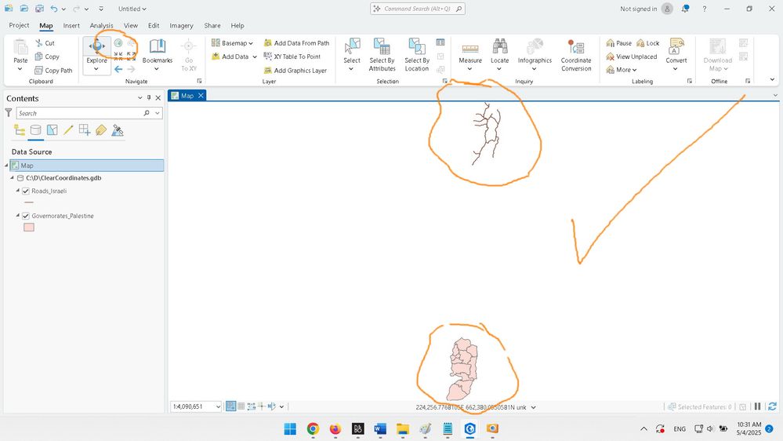The image size is (783, 441).
Task: Open the map scale dropdown
Action: click(218, 406)
